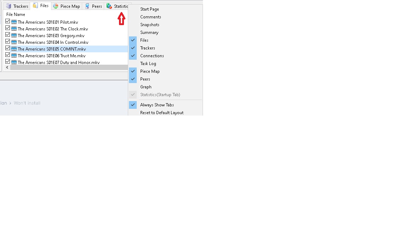Select The Americans S01E05 COMINT.mkv row

coord(66,49)
